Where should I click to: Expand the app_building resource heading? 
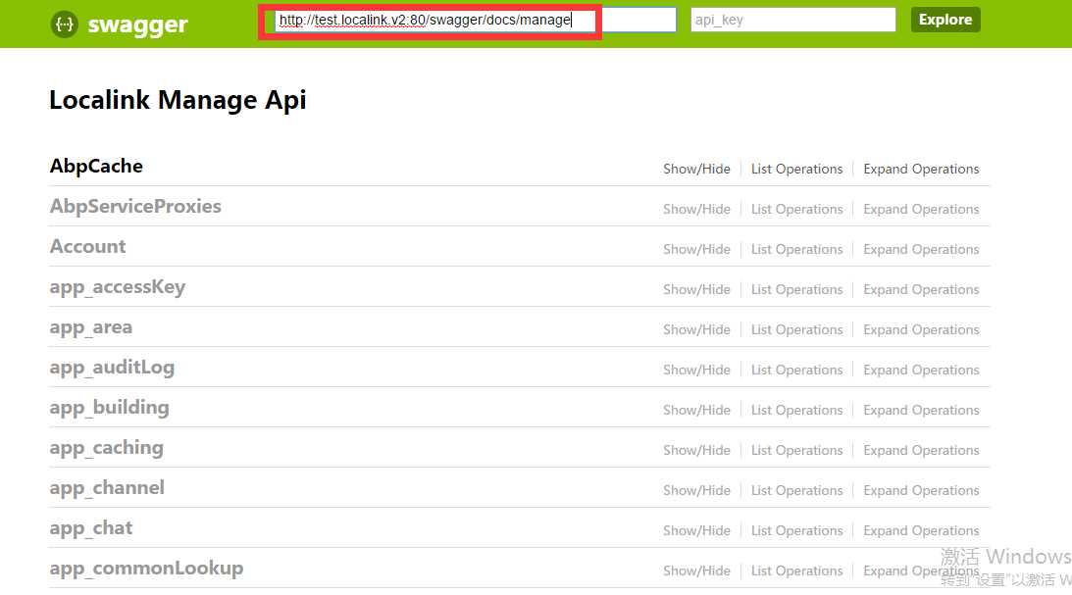(x=110, y=409)
